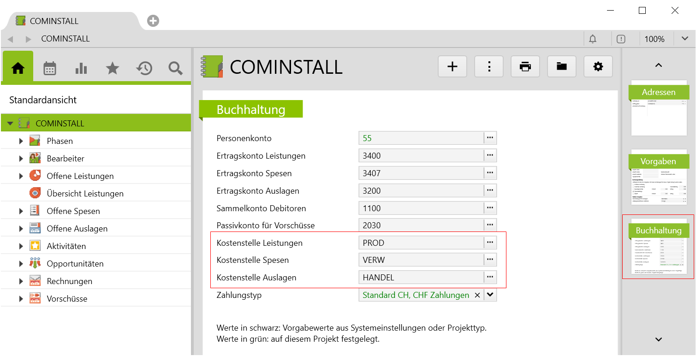Open the favorites star icon
696x356 pixels.
click(113, 69)
